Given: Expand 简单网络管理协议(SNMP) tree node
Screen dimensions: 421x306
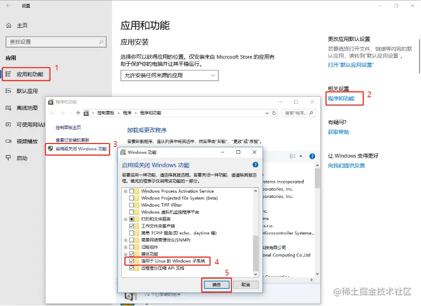Looking at the screenshot, I should pyautogui.click(x=125, y=240).
